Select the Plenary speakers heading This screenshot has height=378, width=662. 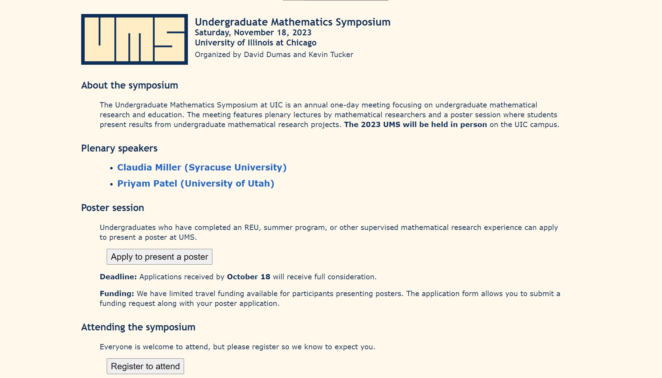pyautogui.click(x=119, y=148)
